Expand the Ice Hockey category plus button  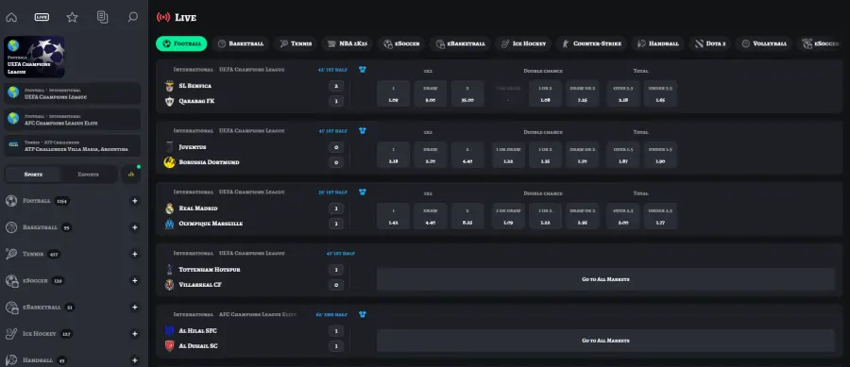coord(135,333)
